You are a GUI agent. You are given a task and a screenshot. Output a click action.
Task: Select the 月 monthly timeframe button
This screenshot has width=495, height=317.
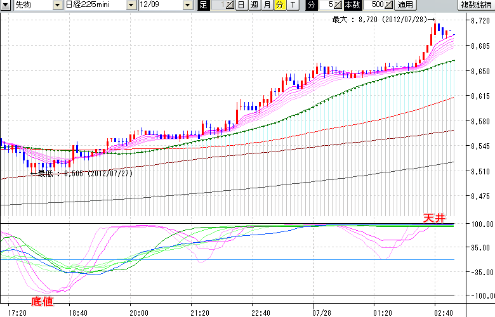(x=267, y=4)
